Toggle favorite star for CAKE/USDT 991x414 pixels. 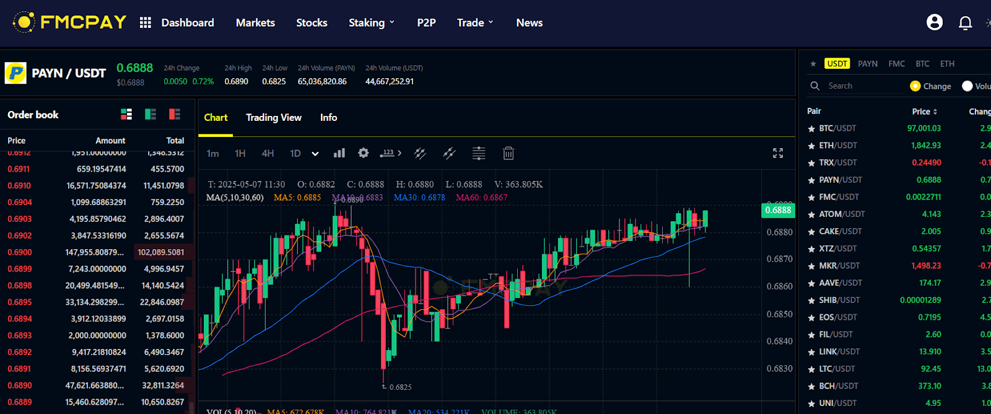coord(811,232)
